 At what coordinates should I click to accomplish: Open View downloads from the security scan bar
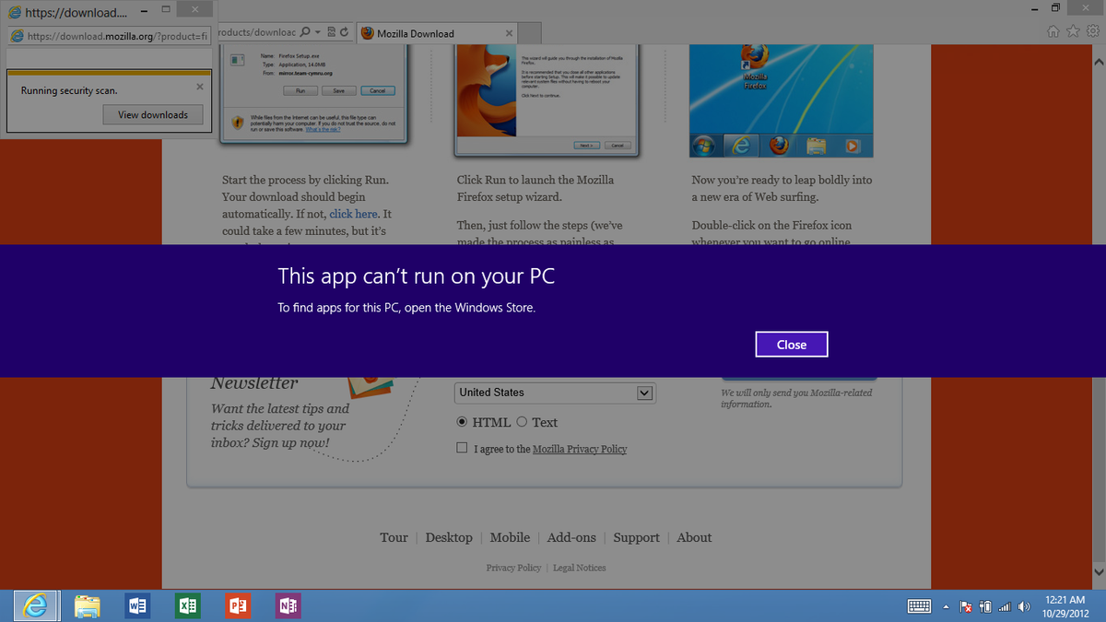pyautogui.click(x=153, y=114)
